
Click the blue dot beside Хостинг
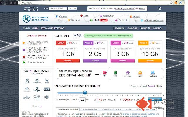coord(57,16)
